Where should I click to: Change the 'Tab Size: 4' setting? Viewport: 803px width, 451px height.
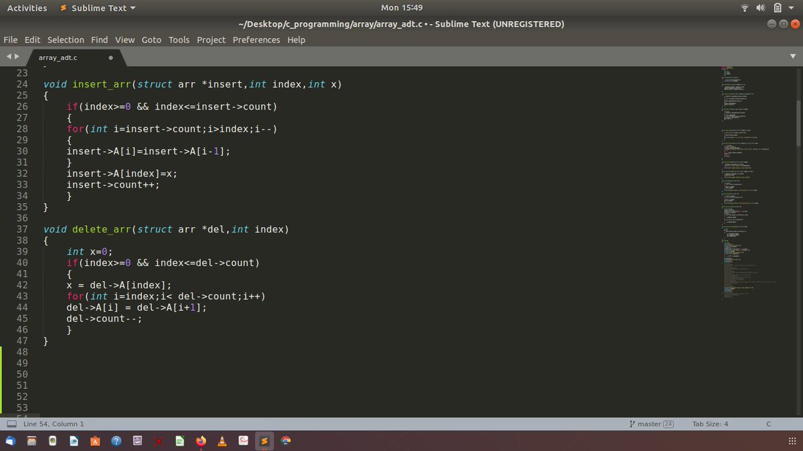(x=710, y=424)
